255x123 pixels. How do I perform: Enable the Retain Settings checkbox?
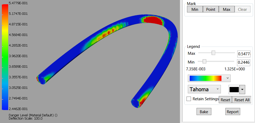(x=189, y=99)
